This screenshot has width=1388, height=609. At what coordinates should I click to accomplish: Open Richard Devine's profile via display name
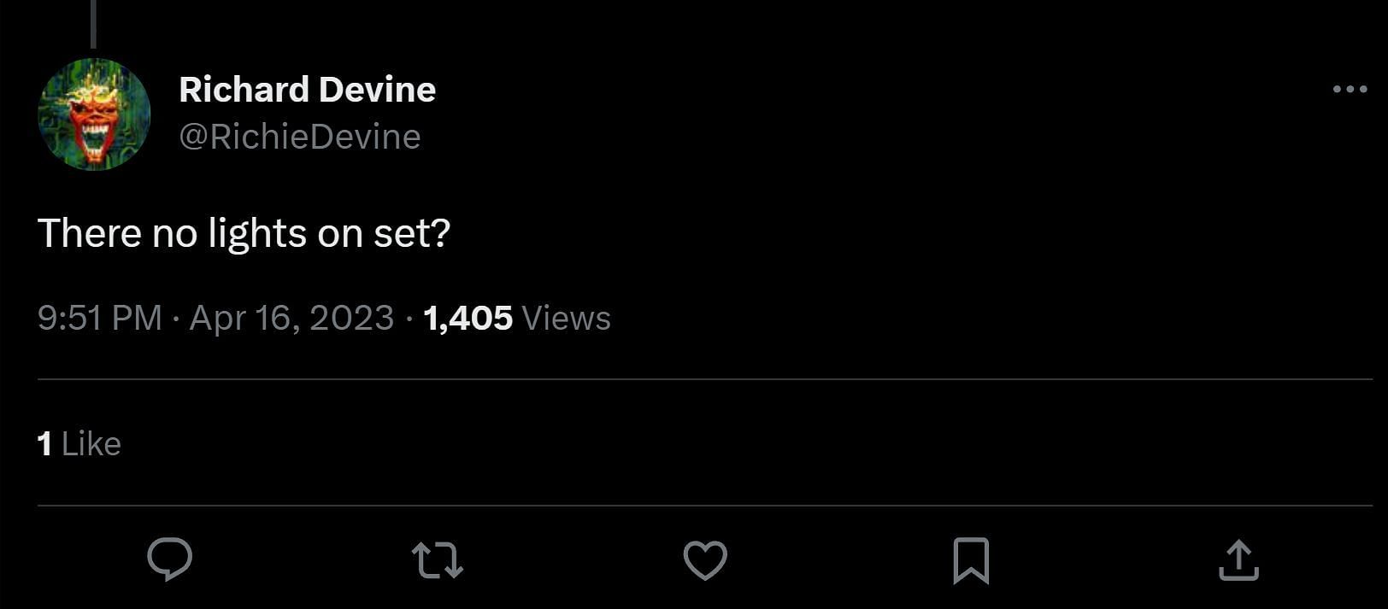click(307, 90)
